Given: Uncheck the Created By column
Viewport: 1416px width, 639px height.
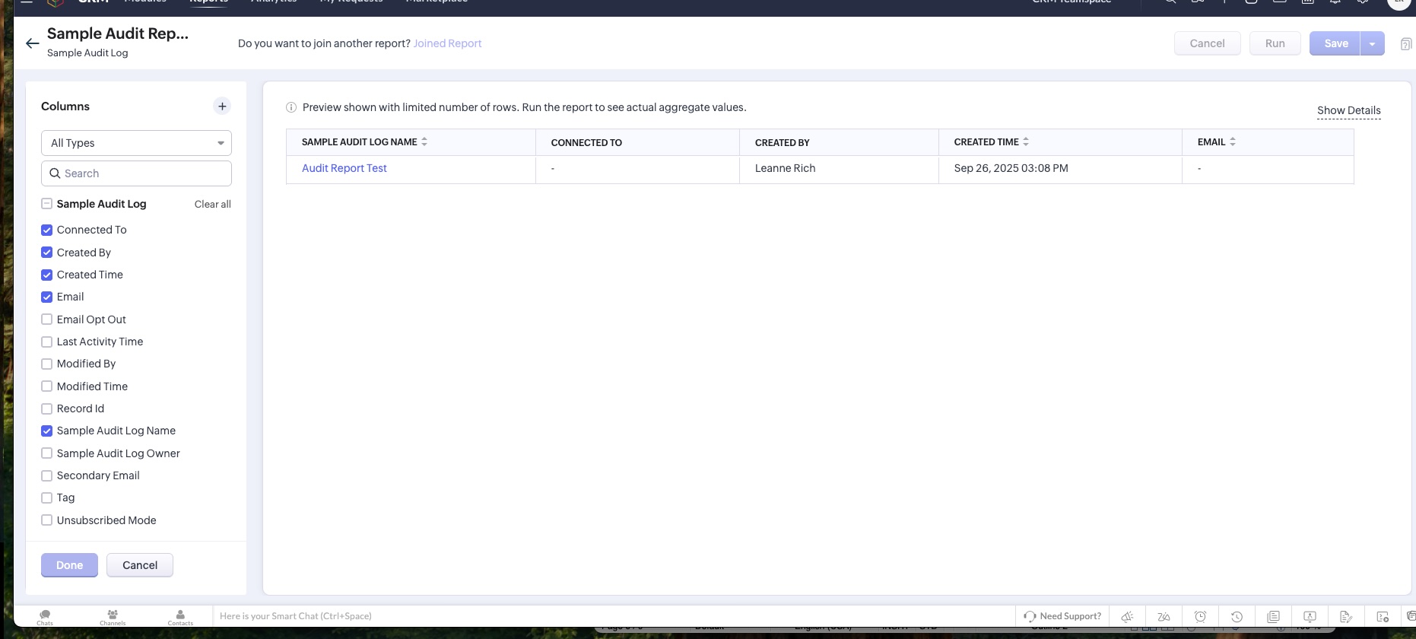Looking at the screenshot, I should coord(46,253).
